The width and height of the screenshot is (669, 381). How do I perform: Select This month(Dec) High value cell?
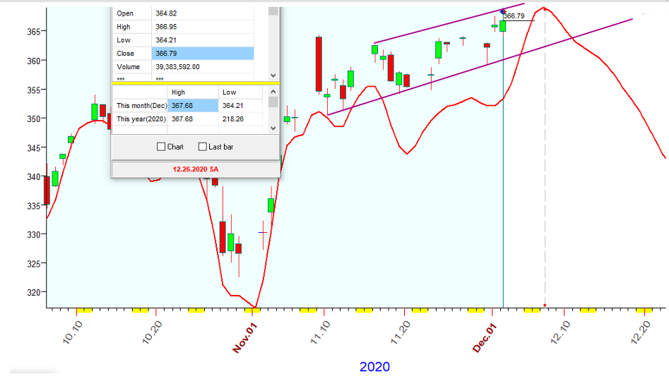pyautogui.click(x=192, y=106)
